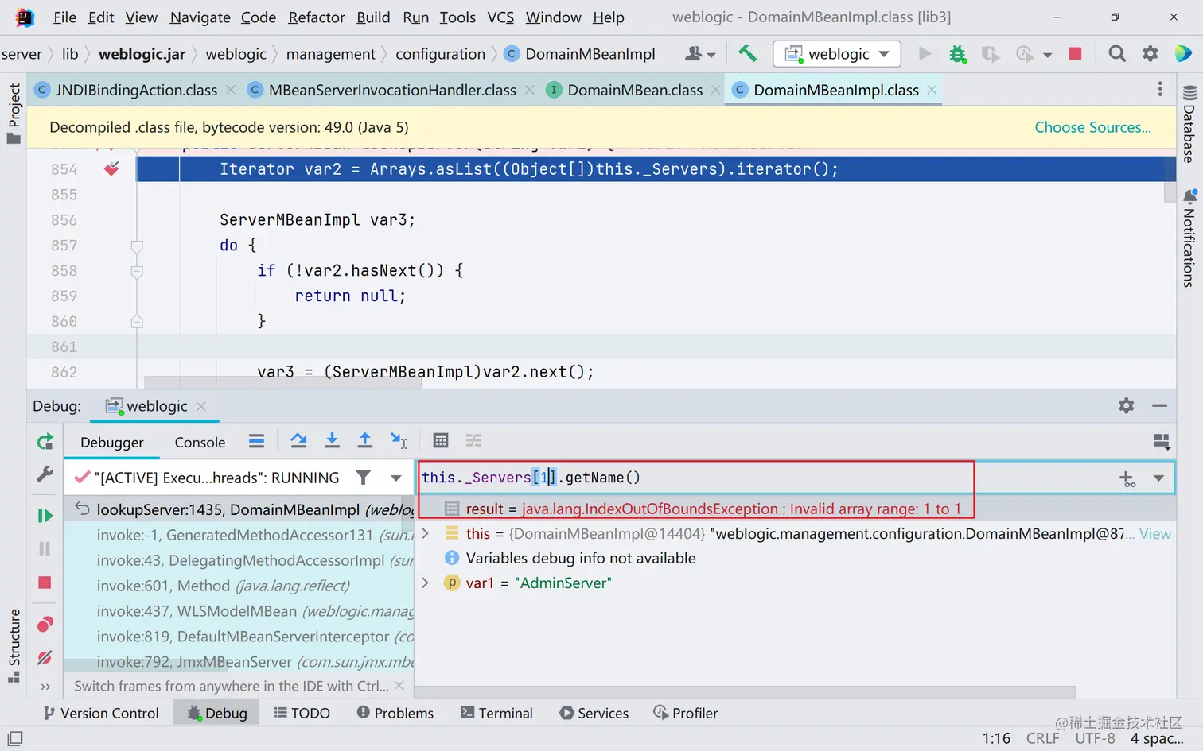1203x751 pixels.
Task: Click Choose Sources link
Action: (x=1092, y=127)
